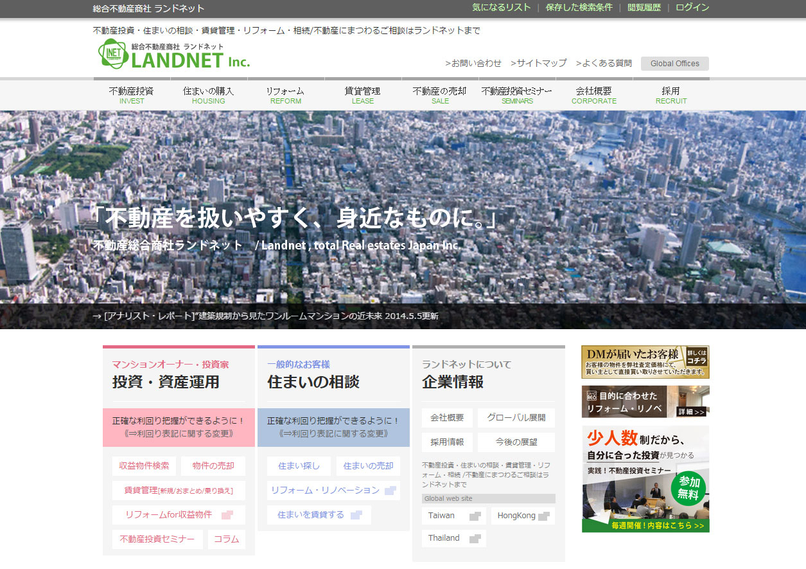Click pink 不動産投資セミナー button
This screenshot has width=806, height=569.
[x=157, y=539]
